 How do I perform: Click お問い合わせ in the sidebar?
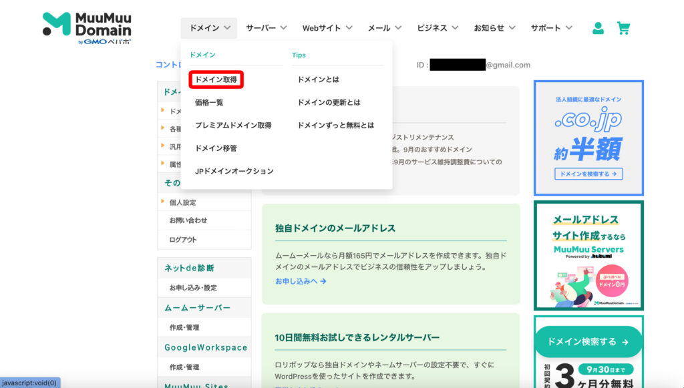click(188, 220)
